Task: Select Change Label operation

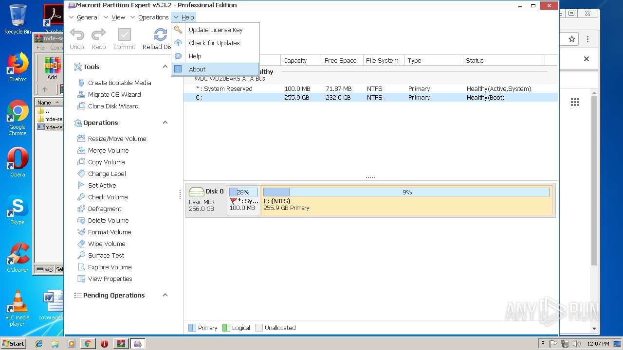Action: (102, 174)
